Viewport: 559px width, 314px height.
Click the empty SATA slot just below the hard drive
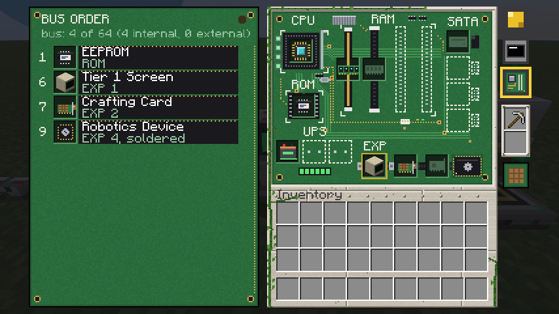point(458,68)
